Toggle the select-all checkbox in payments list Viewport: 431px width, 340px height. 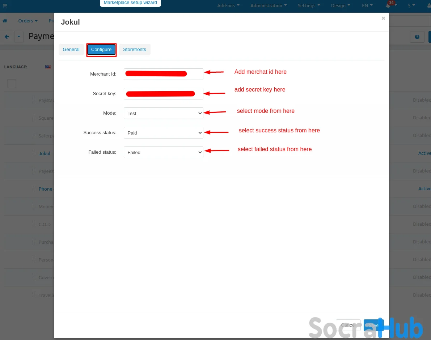[x=12, y=84]
